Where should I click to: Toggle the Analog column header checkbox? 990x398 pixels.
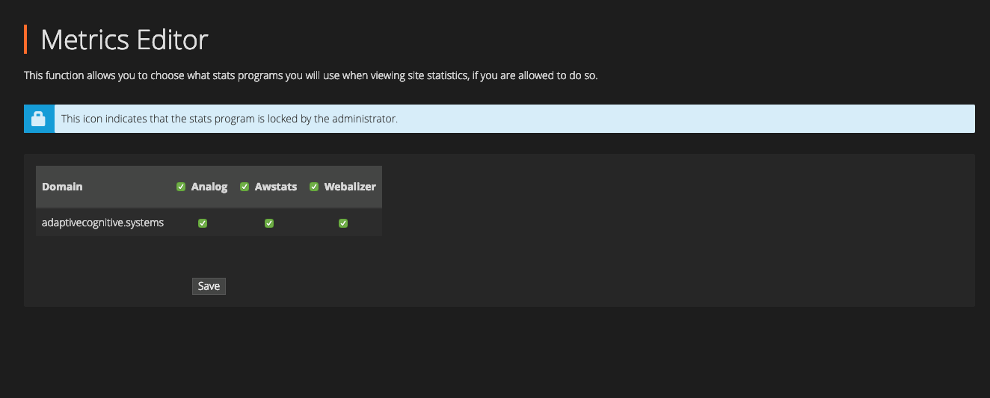[x=181, y=187]
